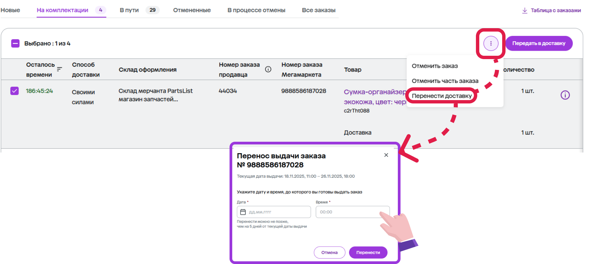The height and width of the screenshot is (264, 589).
Task: Click the info icon at row end
Action: [565, 95]
